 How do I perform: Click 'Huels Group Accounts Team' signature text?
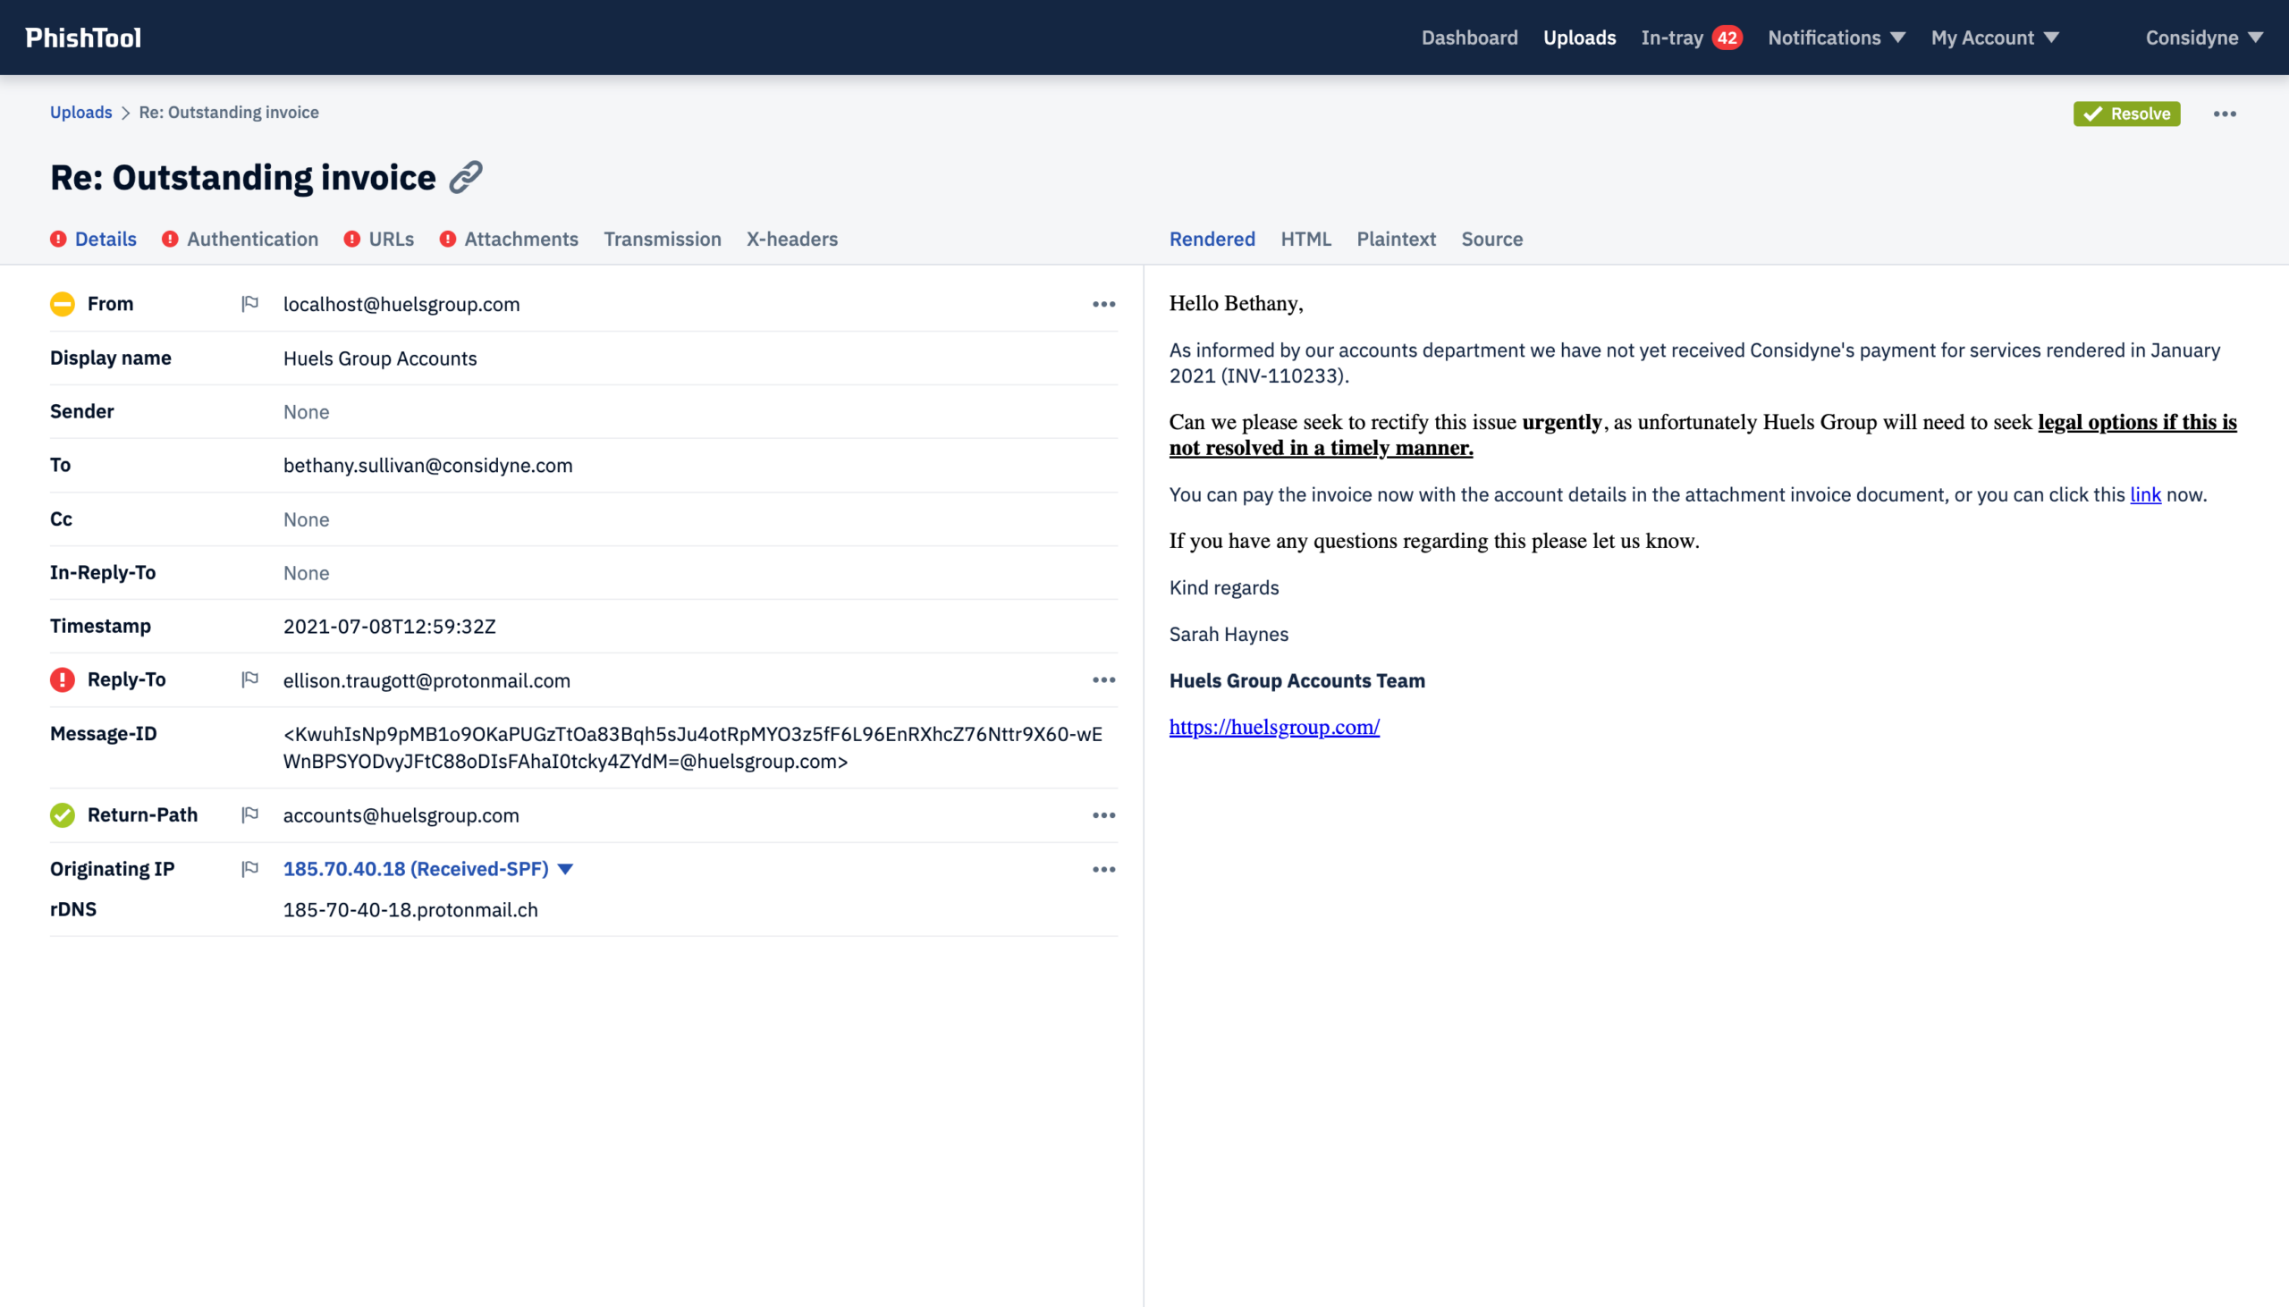(x=1297, y=680)
